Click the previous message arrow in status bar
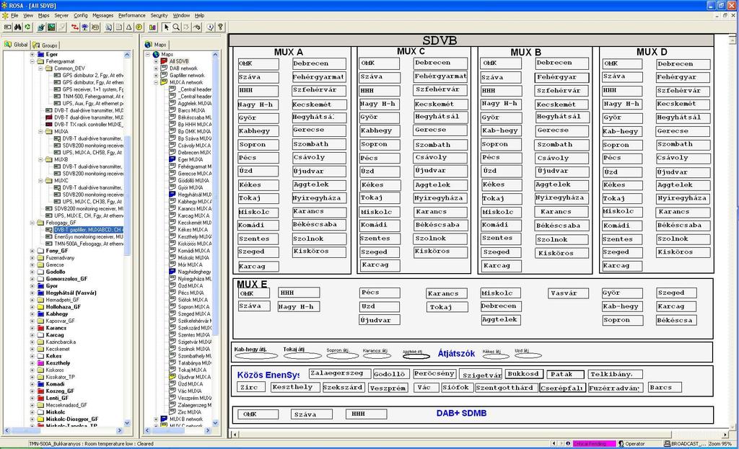Viewport: 739px width, 449px height. (x=554, y=443)
